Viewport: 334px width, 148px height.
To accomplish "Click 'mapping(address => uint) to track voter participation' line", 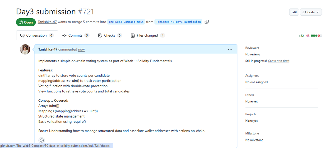I will tap(80, 81).
